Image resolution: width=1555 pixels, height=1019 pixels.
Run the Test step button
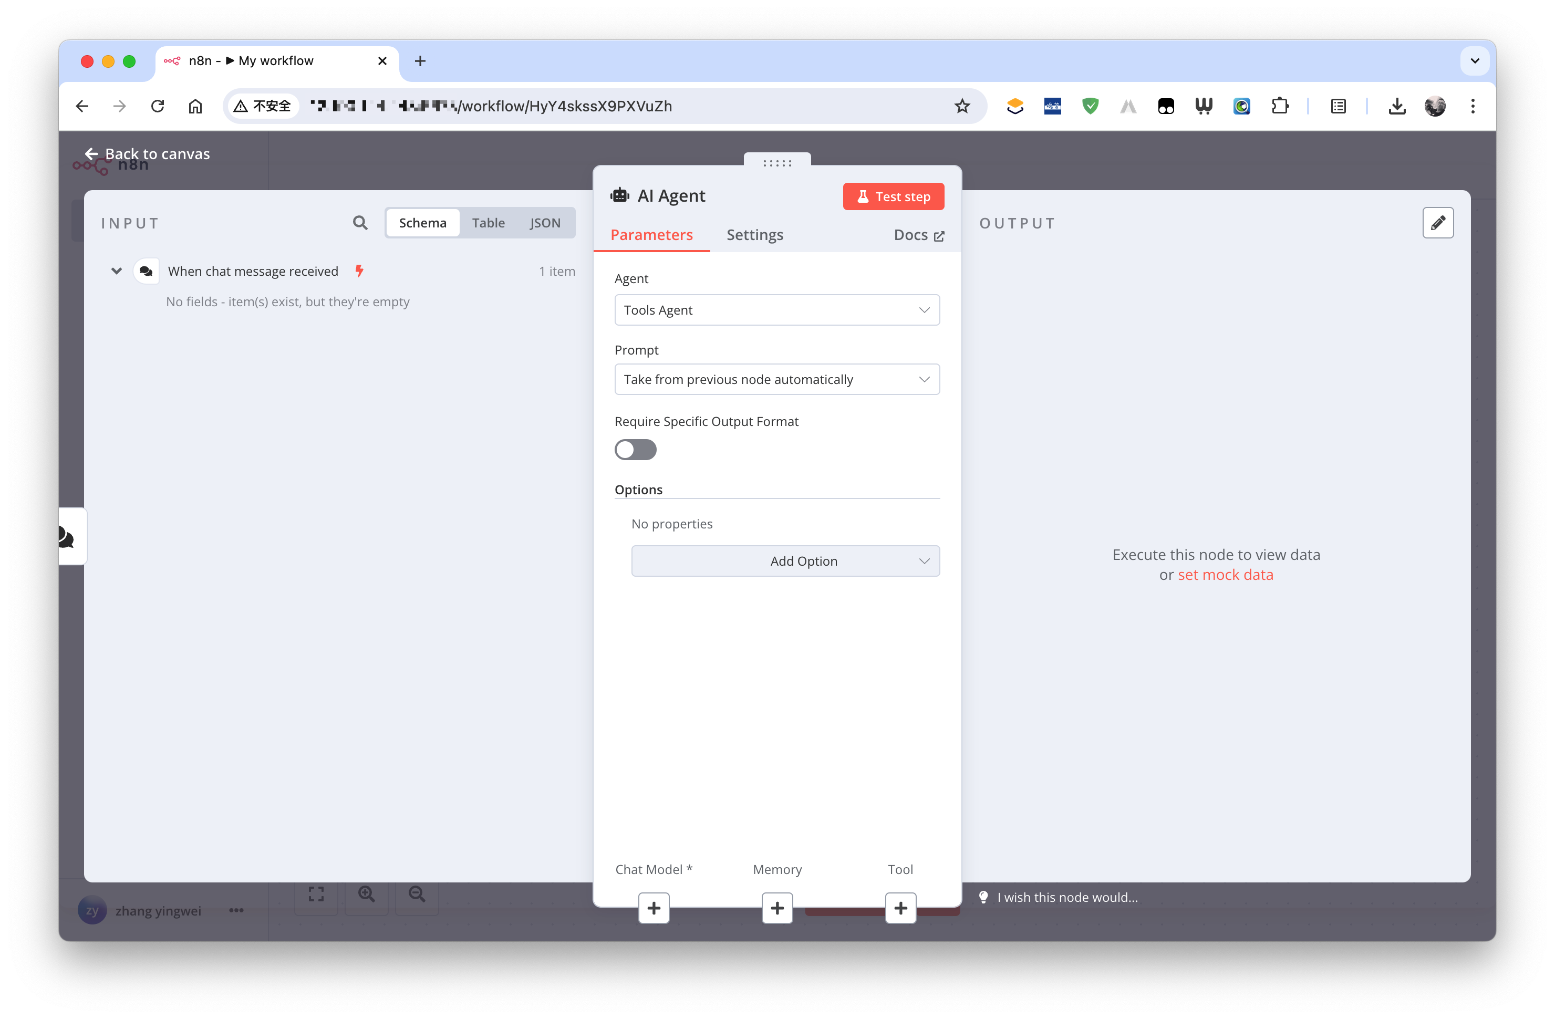[x=893, y=196]
